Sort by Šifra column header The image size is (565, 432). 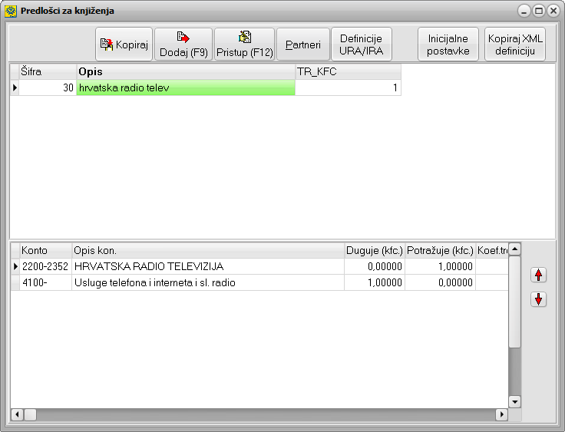point(46,71)
